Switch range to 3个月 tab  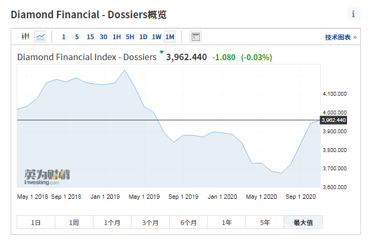click(x=150, y=222)
